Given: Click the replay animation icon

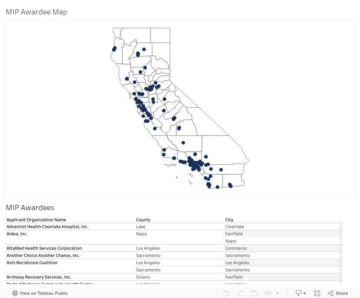Looking at the screenshot, I should (x=255, y=293).
